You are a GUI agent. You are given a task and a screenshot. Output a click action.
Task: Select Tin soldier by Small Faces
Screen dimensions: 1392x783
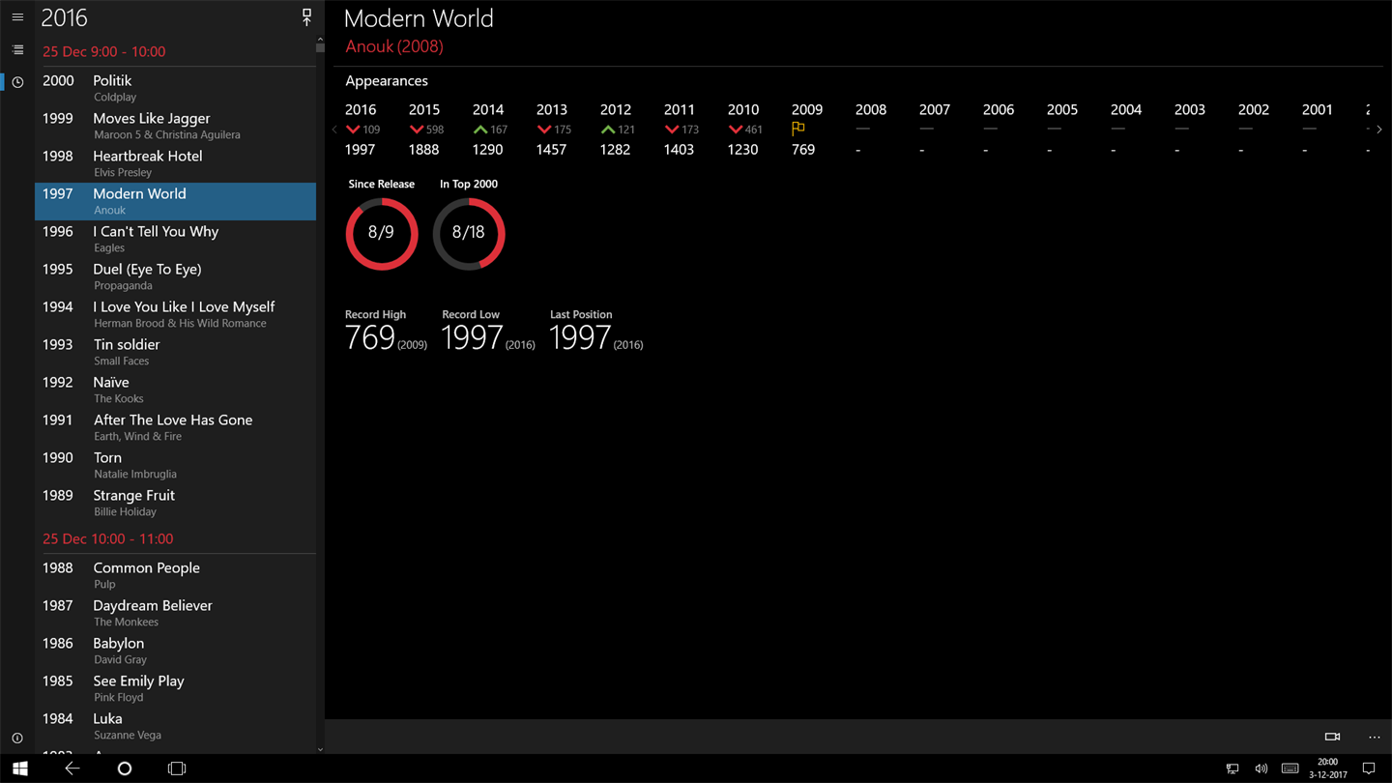[175, 352]
